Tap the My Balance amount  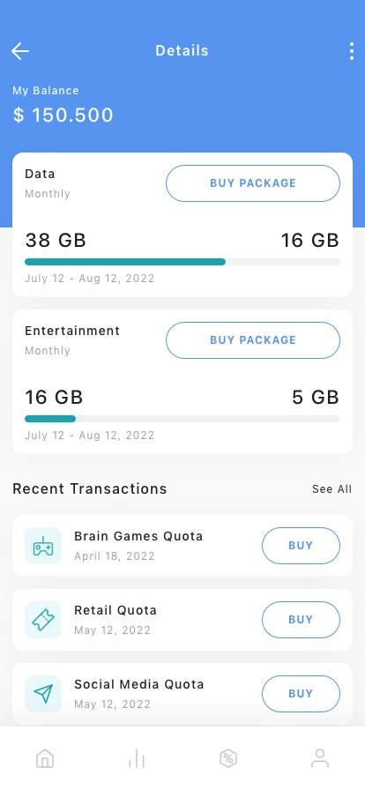click(x=63, y=116)
